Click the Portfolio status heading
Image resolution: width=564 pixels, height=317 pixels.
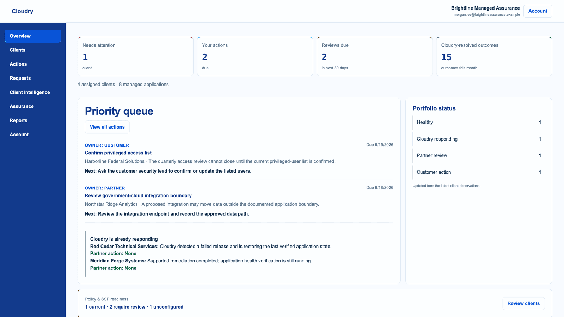point(434,108)
